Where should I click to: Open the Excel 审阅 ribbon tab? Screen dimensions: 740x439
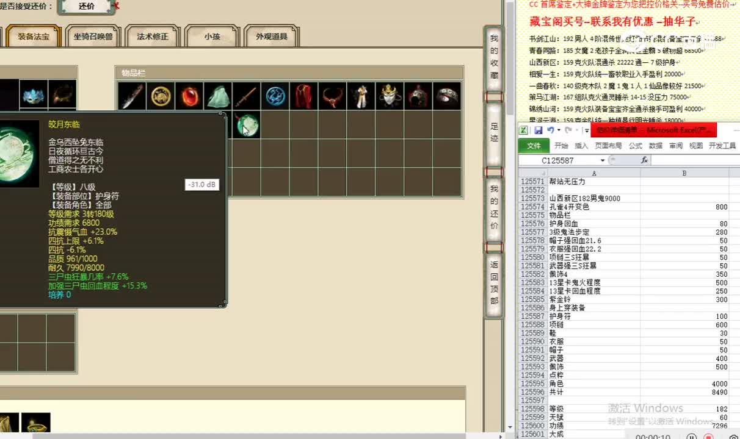coord(676,146)
